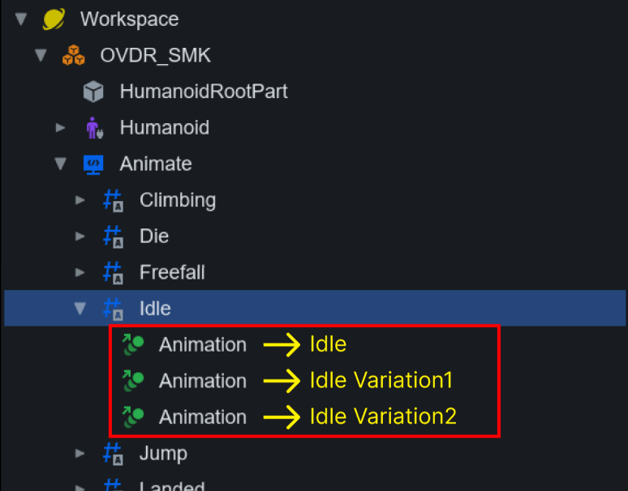Screen dimensions: 628x491
Task: Collapse the Idle item arrow
Action: tap(80, 309)
